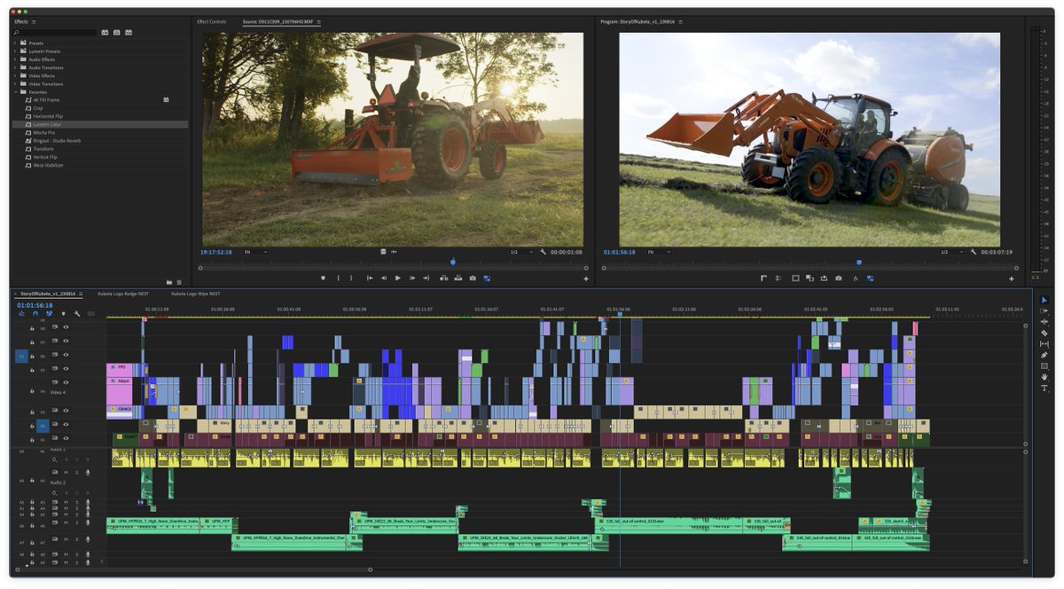Expand the Audio Transitions folder
This screenshot has width=1064, height=589.
point(15,67)
